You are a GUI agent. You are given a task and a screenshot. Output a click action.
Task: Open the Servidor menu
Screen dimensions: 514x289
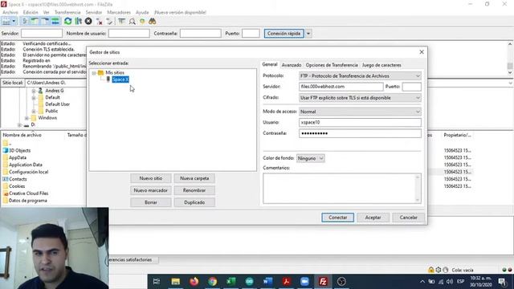[94, 13]
